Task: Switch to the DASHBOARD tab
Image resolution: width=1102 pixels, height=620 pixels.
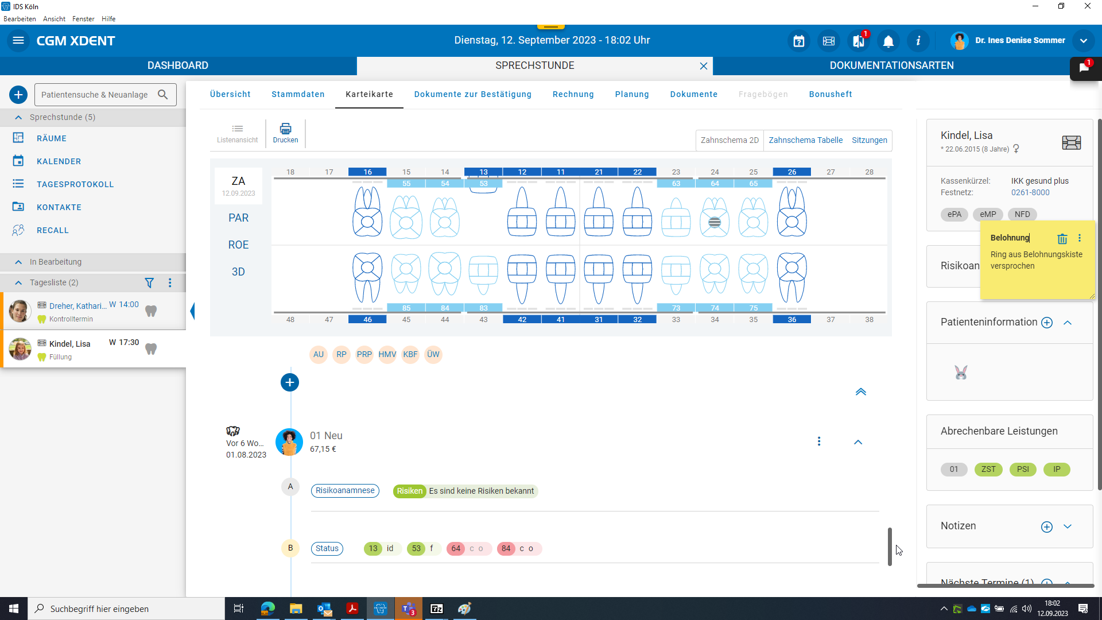Action: [x=178, y=65]
